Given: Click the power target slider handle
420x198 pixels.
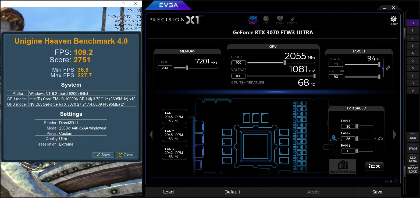Looking at the screenshot, I should pos(379,64).
